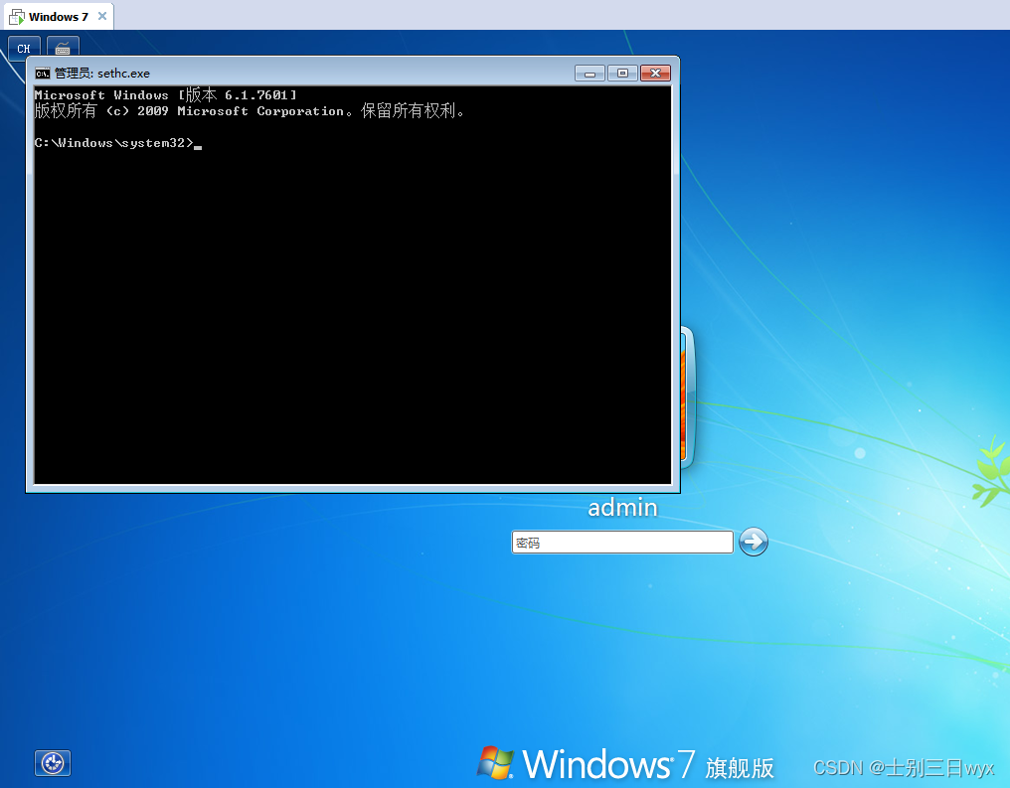Click the admin user name label
Viewport: 1010px width, 788px height.
[x=622, y=508]
